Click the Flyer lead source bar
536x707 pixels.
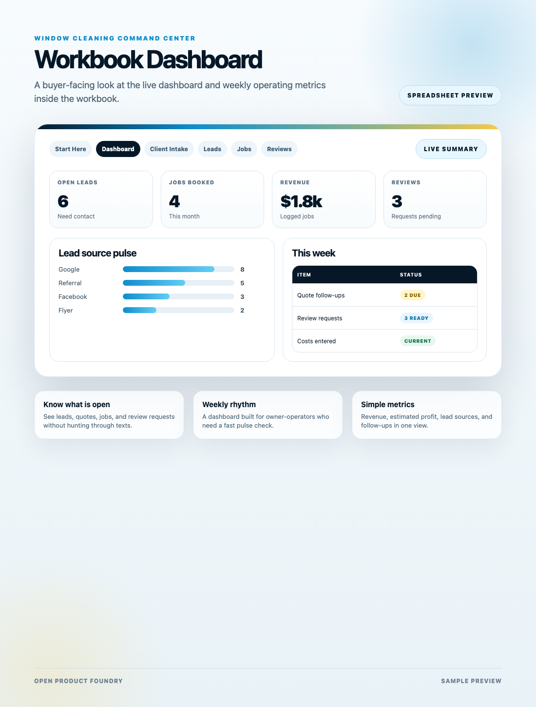point(178,310)
